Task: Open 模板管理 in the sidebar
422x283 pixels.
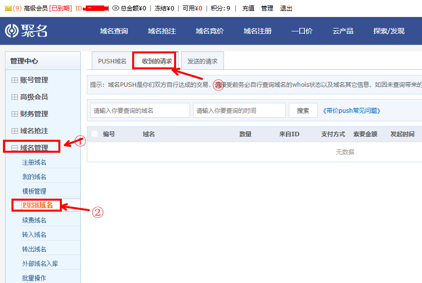Action: pos(34,191)
